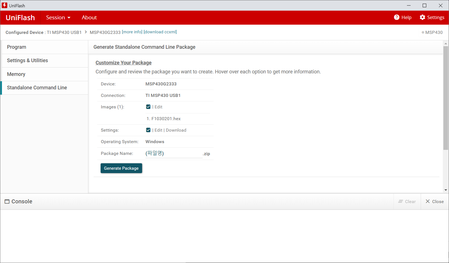The width and height of the screenshot is (449, 263).
Task: Clear the console output
Action: [x=407, y=202]
